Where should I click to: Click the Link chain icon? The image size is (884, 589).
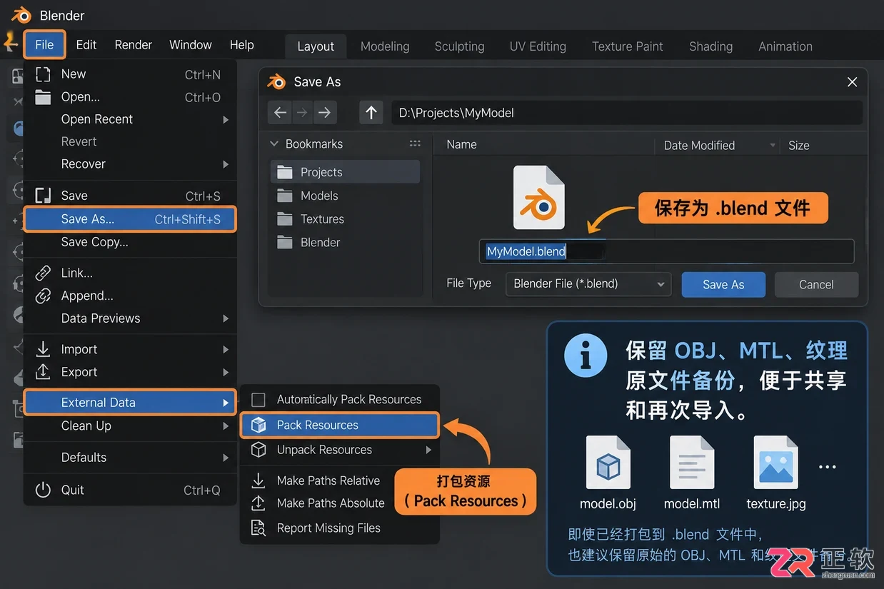[43, 273]
